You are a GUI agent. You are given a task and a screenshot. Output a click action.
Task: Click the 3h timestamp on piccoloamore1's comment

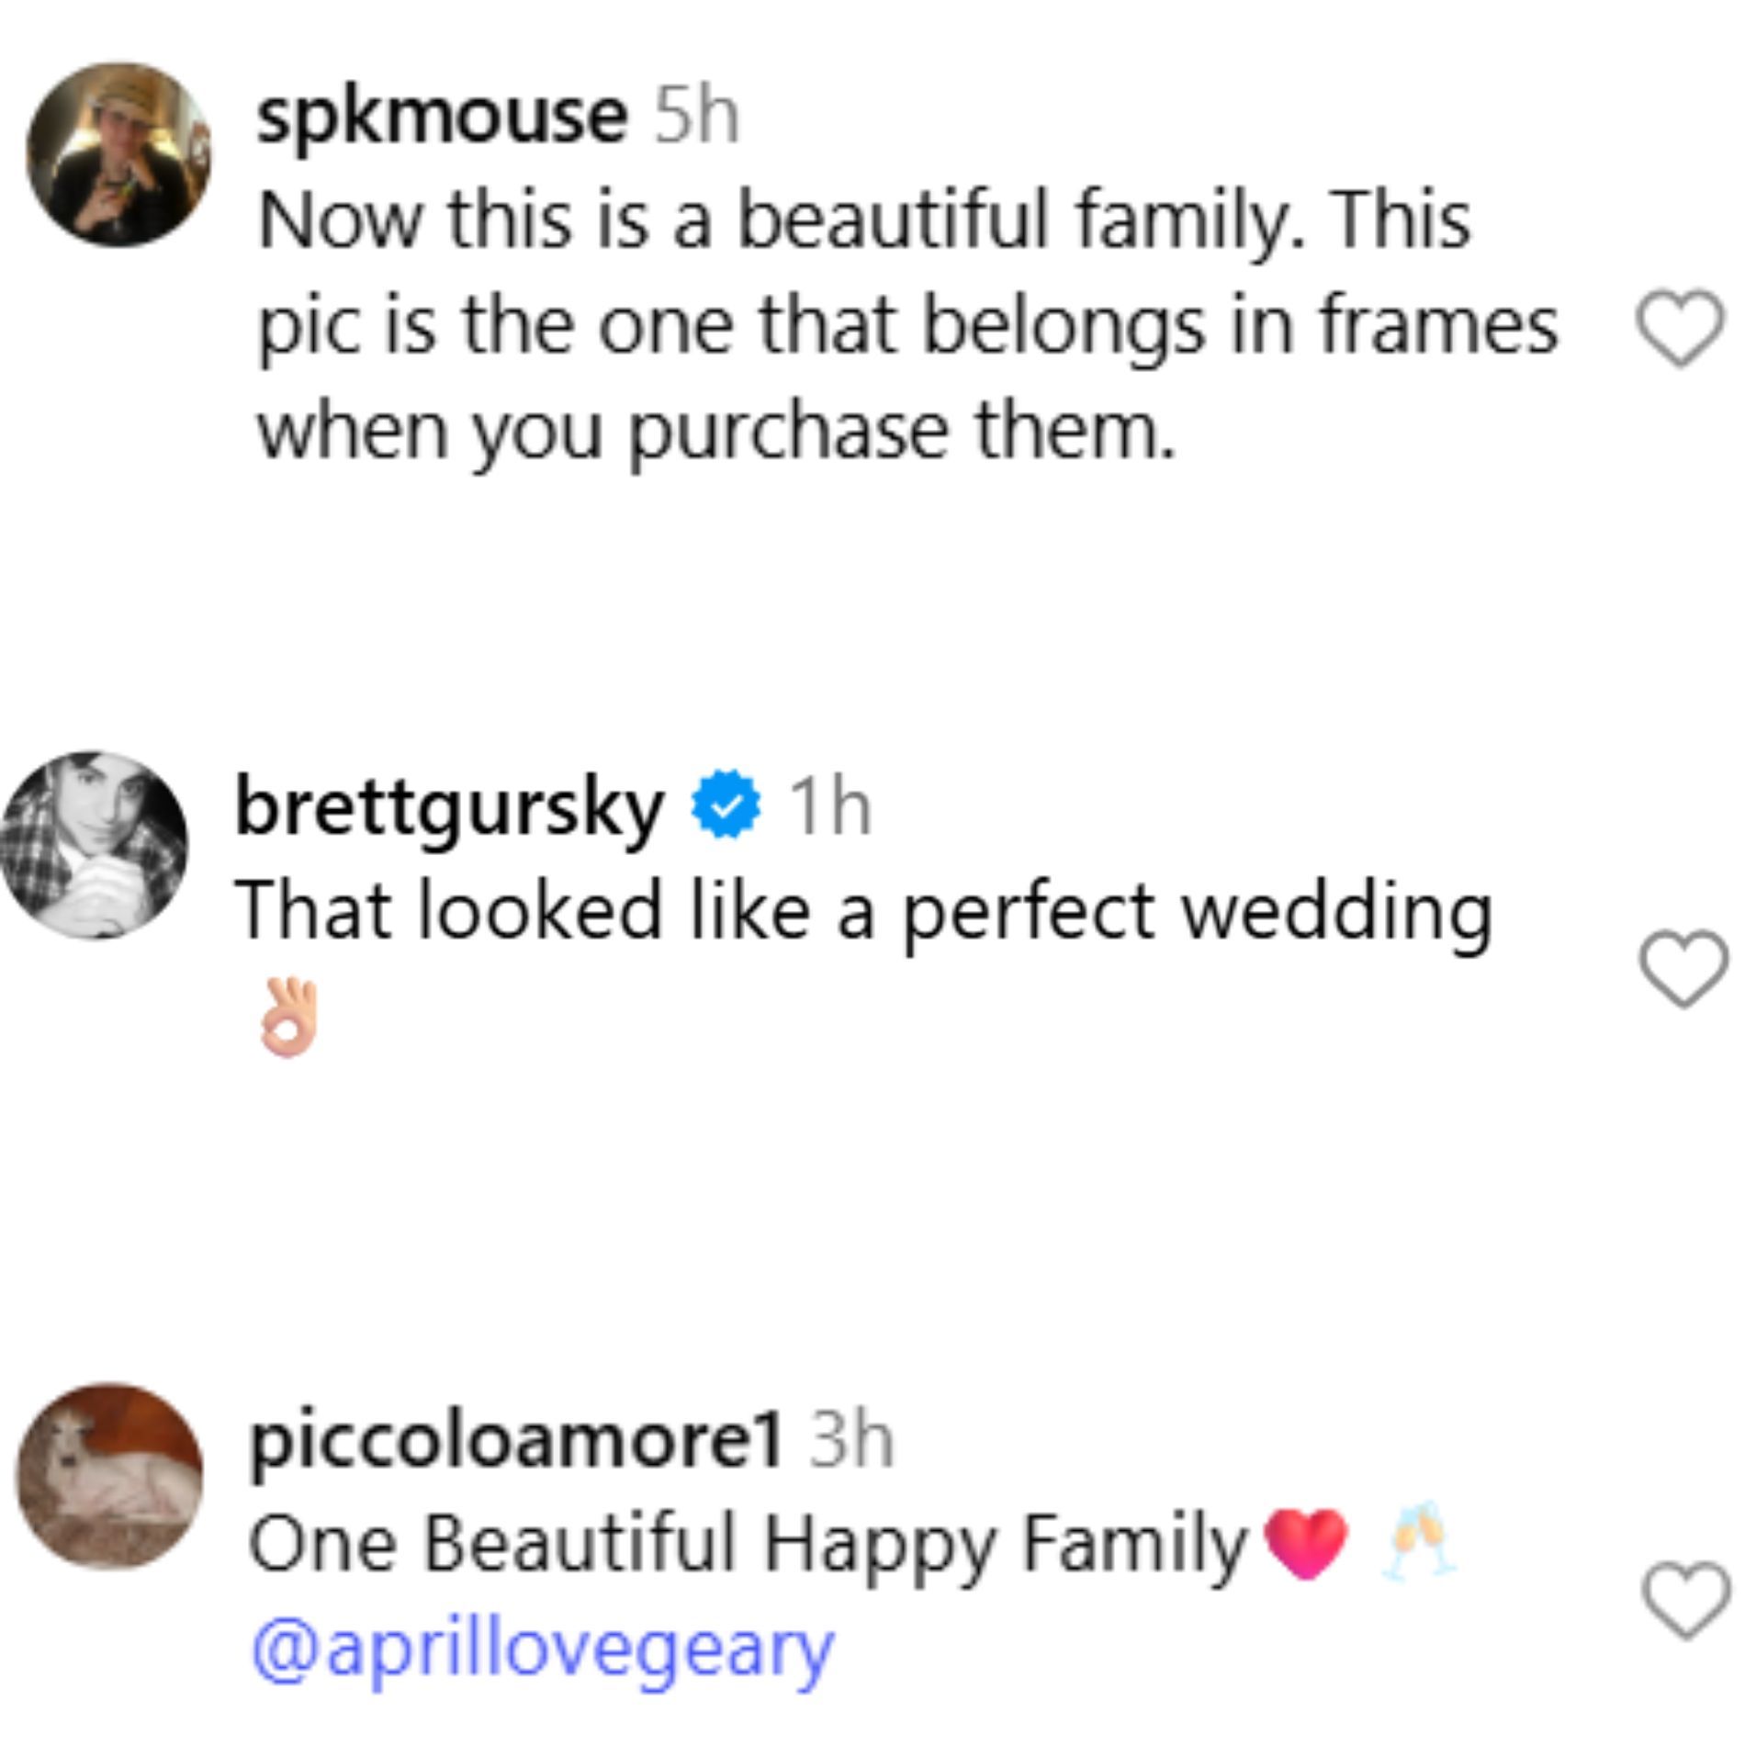pyautogui.click(x=850, y=1442)
